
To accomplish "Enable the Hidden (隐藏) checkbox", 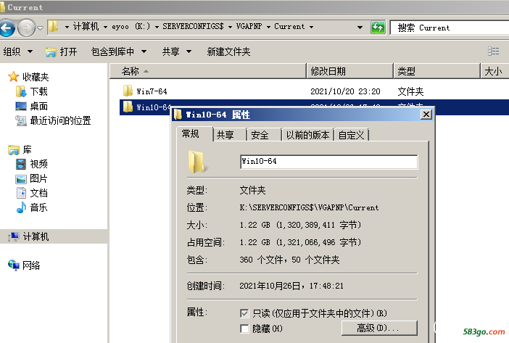I will coord(245,329).
